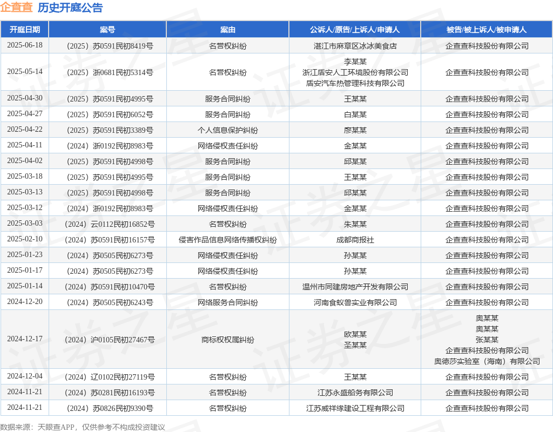Click plaintiff 盾安汽车热管理科技有限公司
The width and height of the screenshot is (553, 432).
pos(355,83)
